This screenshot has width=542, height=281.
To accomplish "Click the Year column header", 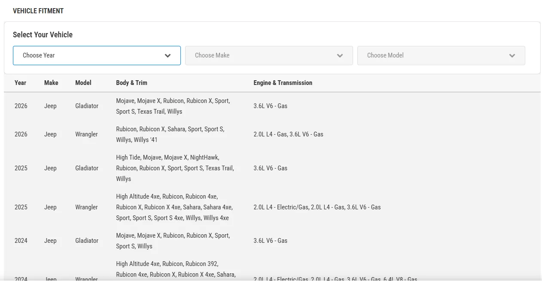I will click(x=20, y=83).
